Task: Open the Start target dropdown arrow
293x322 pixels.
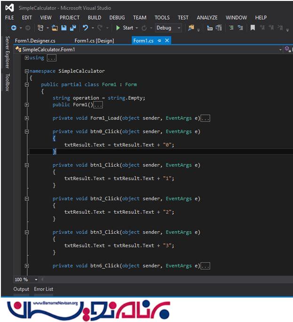Action: 137,28
